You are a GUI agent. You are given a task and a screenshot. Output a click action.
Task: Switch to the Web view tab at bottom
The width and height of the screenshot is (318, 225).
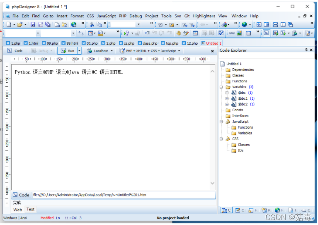(x=18, y=210)
